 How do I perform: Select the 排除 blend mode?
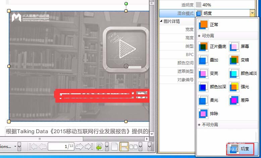pyautogui.click(x=209, y=114)
